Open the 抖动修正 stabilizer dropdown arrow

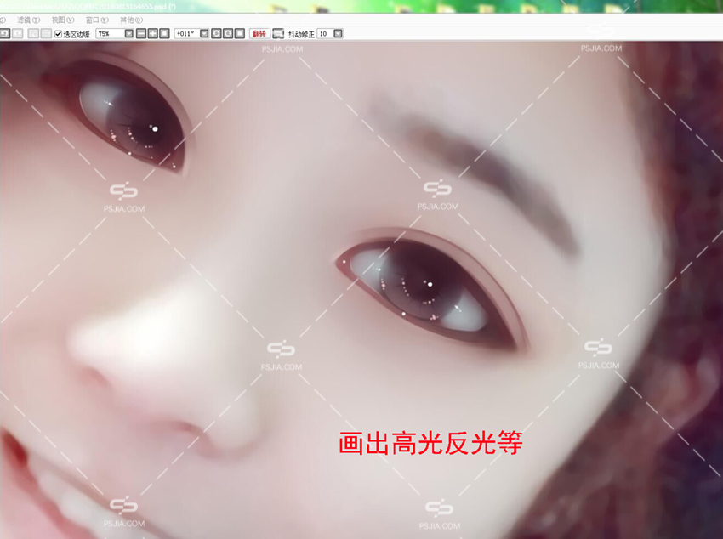pos(339,34)
